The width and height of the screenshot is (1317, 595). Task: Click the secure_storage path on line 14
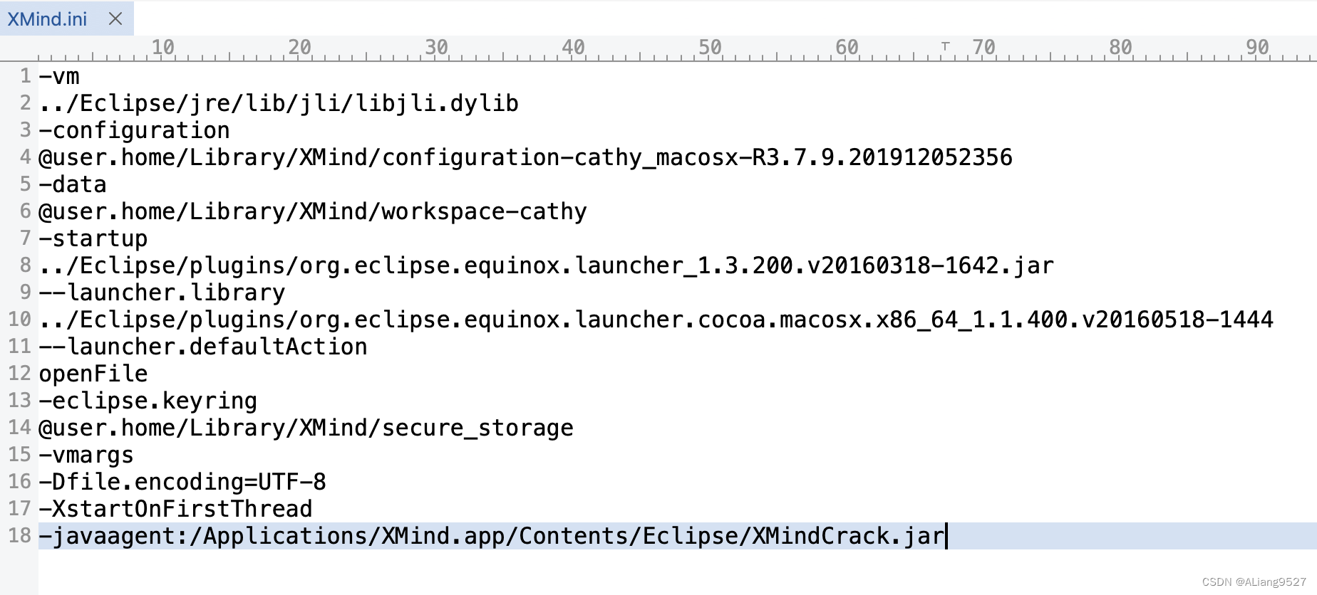pyautogui.click(x=305, y=427)
